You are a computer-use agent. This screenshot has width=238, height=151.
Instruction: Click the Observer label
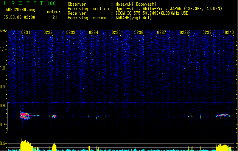pos(77,4)
